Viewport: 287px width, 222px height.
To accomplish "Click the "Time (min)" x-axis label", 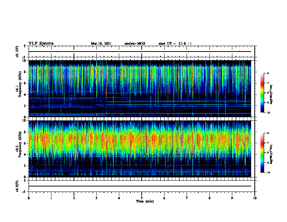I will 145,201.
